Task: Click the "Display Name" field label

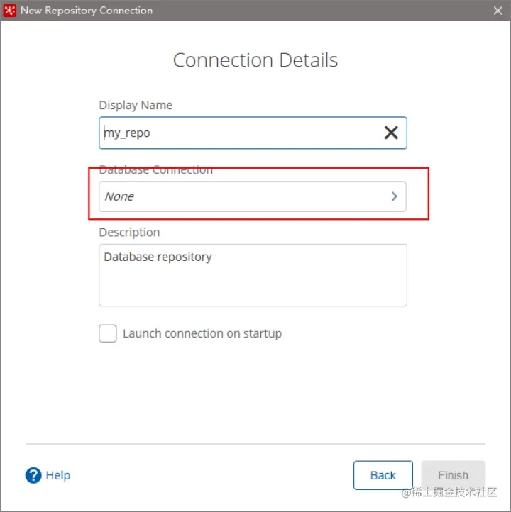Action: coord(136,105)
